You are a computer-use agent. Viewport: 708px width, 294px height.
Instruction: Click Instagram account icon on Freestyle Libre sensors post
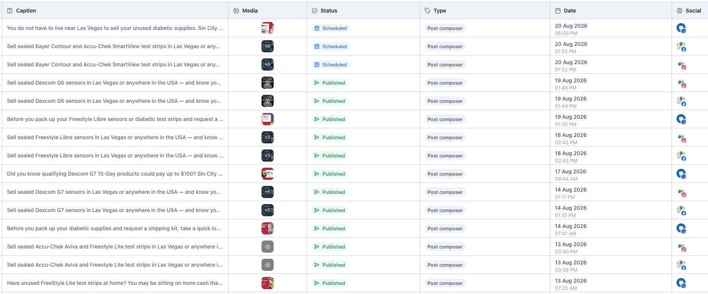tap(681, 137)
